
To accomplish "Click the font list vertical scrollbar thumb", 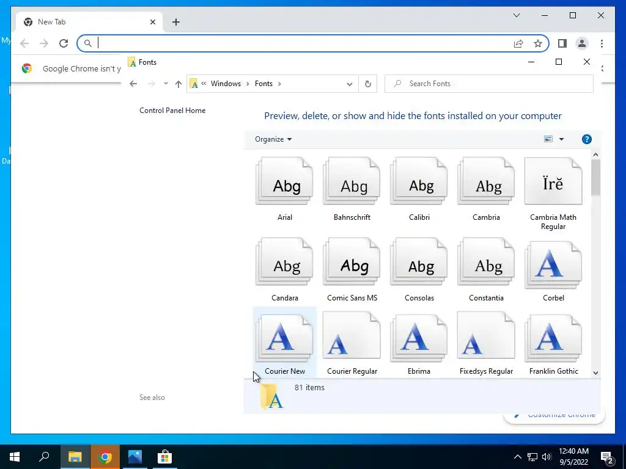I will (x=595, y=178).
